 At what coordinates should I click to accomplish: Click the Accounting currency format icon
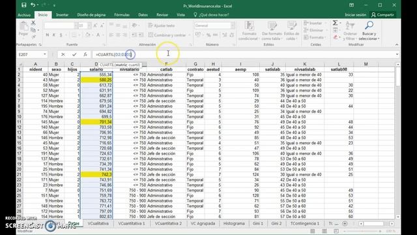click(198, 35)
